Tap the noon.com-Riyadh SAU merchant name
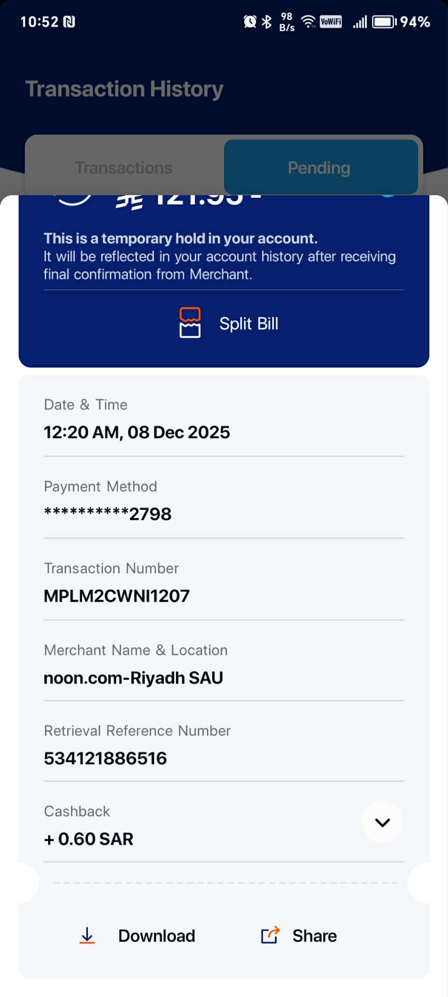Screen dimensions: 448x997 [133, 678]
